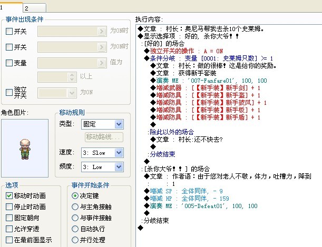Check 停止时动画 option
The image size is (322, 247).
point(9,207)
